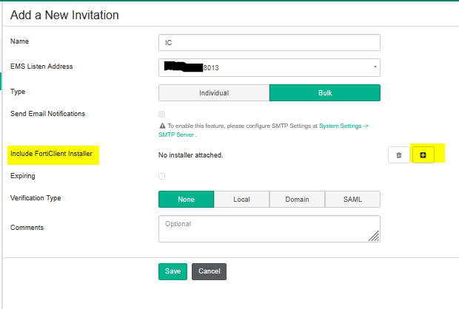Screen dimensions: 459x309
Task: Click the plus icon to attach installer
Action: [423, 155]
